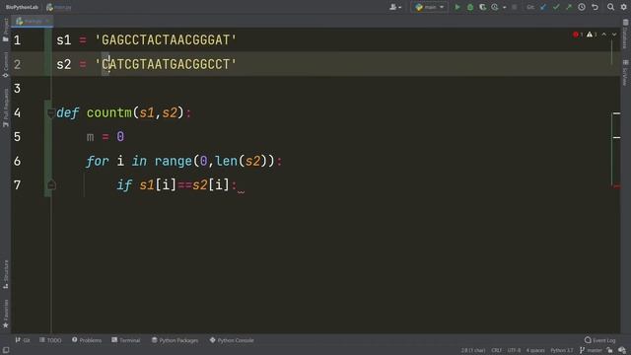Place cursor in the s2 string 'CATCGTAATGACGGCCT'

pos(166,64)
